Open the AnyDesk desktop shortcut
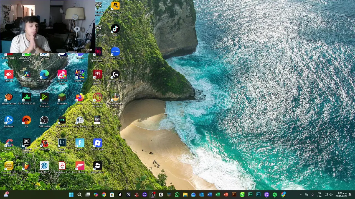This screenshot has height=199, width=355. [x=9, y=76]
